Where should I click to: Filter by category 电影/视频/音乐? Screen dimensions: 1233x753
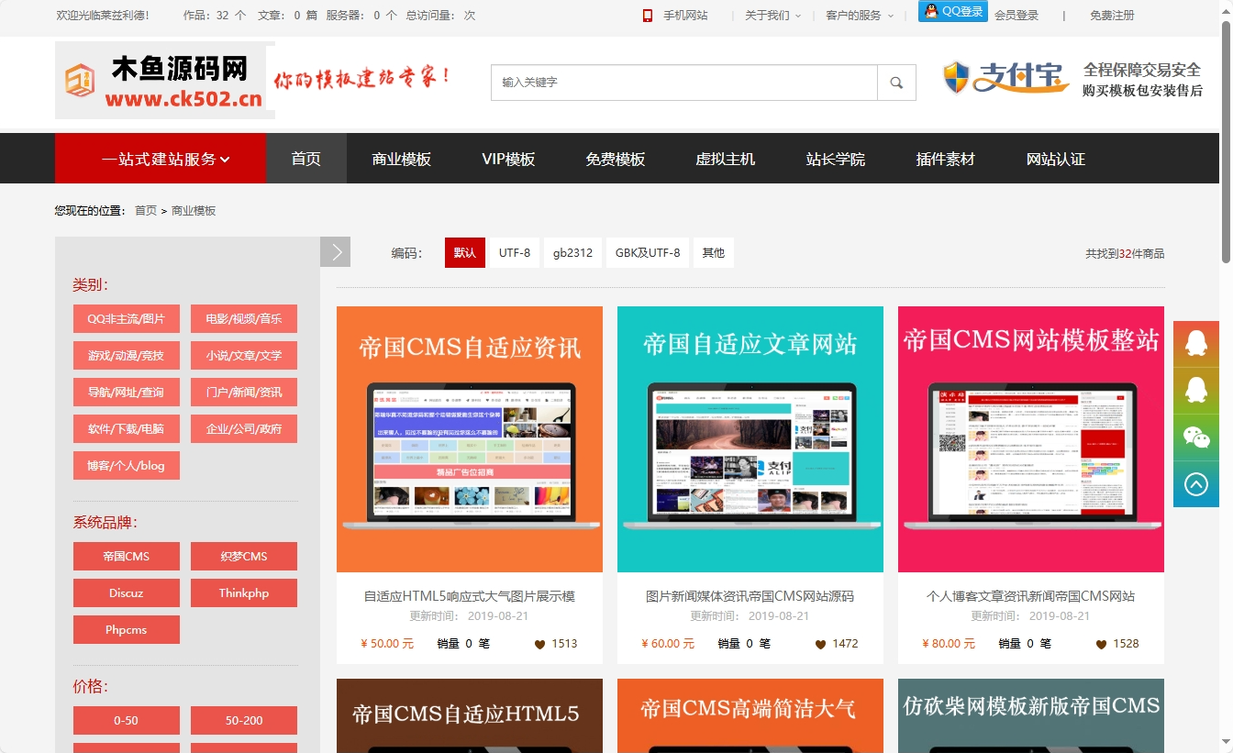pos(244,319)
